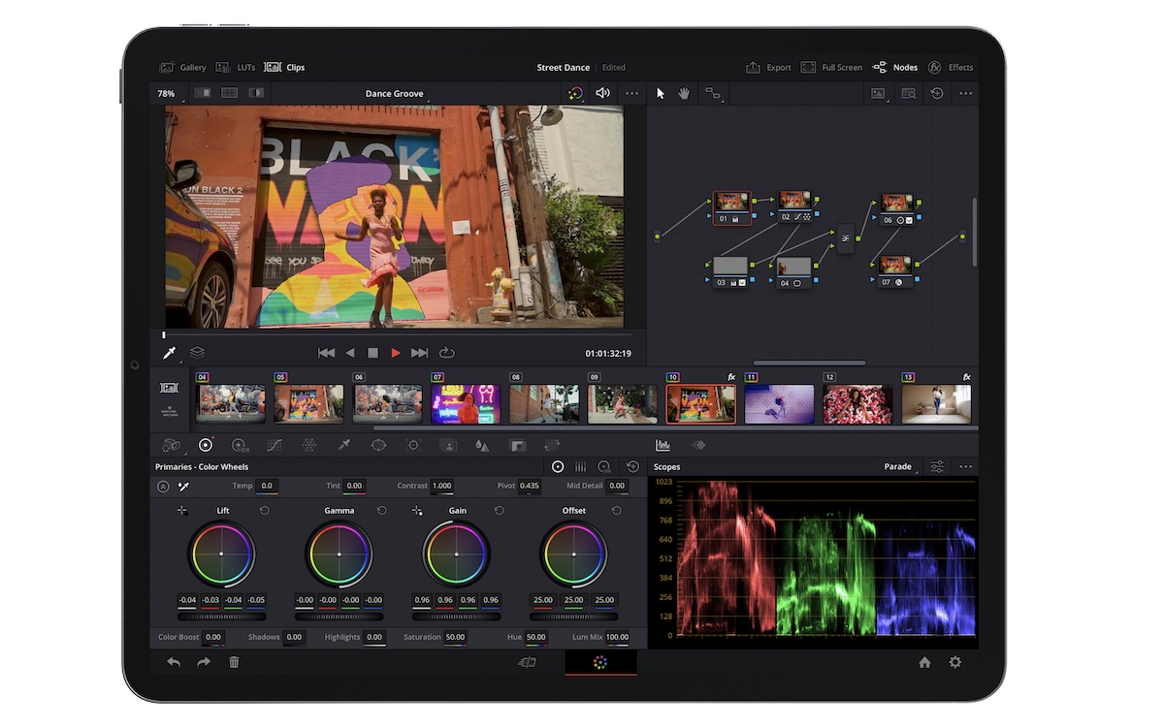The height and width of the screenshot is (727, 1164).
Task: Open project settings gear icon
Action: [x=955, y=662]
